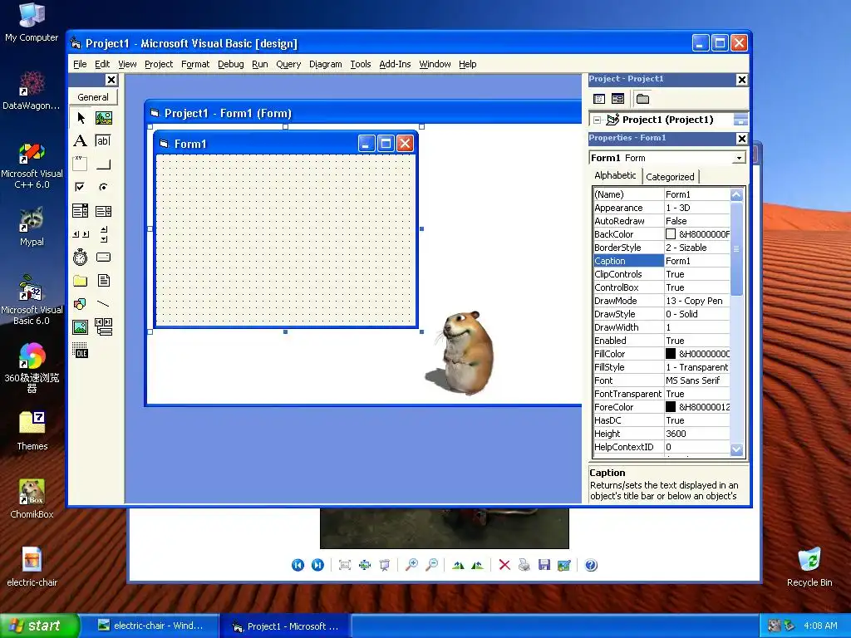This screenshot has height=638, width=851.
Task: Select the Shape tool
Action: [81, 304]
